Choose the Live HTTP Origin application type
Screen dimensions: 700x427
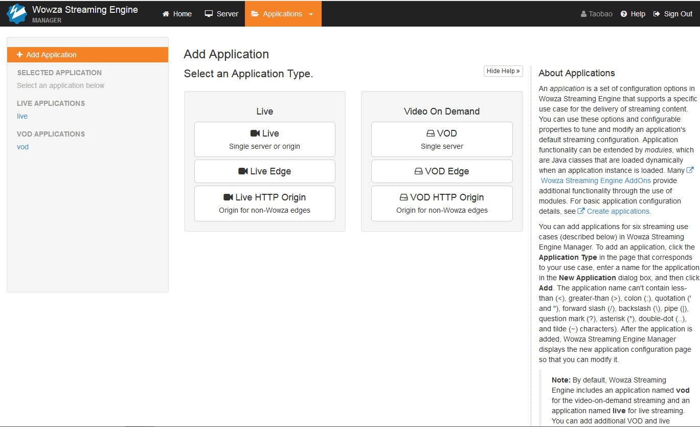tap(265, 203)
